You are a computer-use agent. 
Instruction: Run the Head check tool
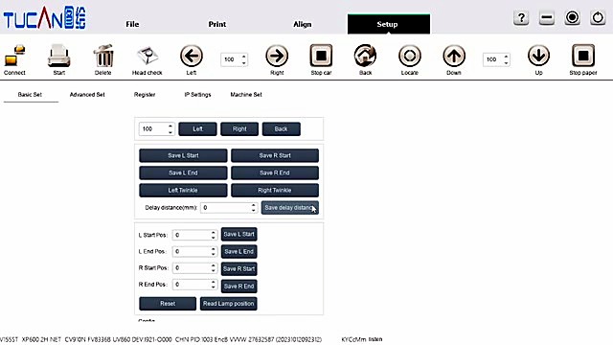coord(148,56)
